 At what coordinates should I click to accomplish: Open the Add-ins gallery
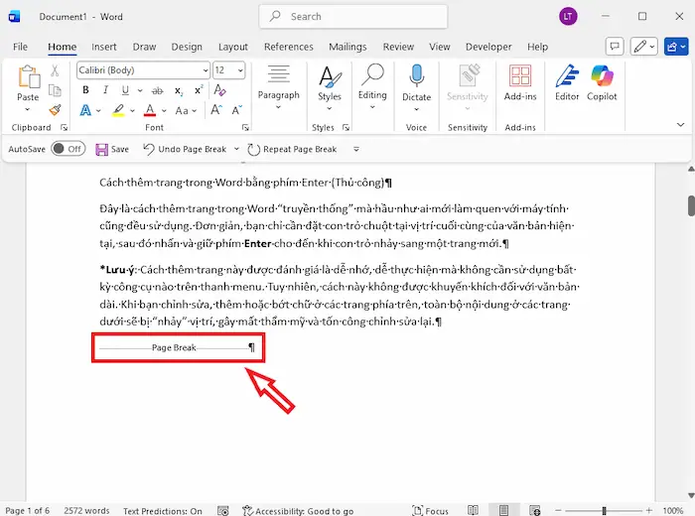[x=519, y=82]
